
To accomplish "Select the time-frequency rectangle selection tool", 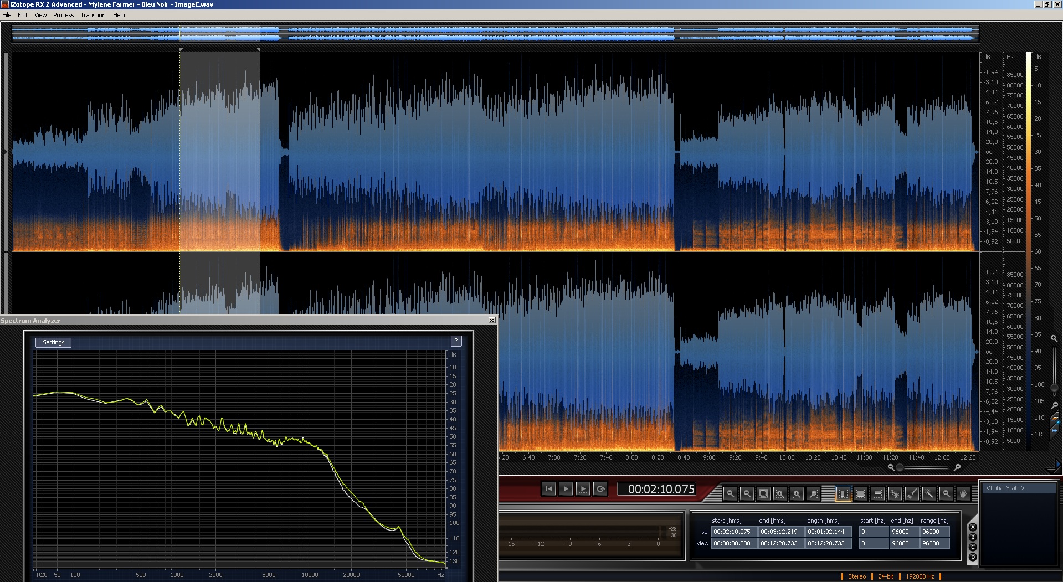I will point(860,493).
